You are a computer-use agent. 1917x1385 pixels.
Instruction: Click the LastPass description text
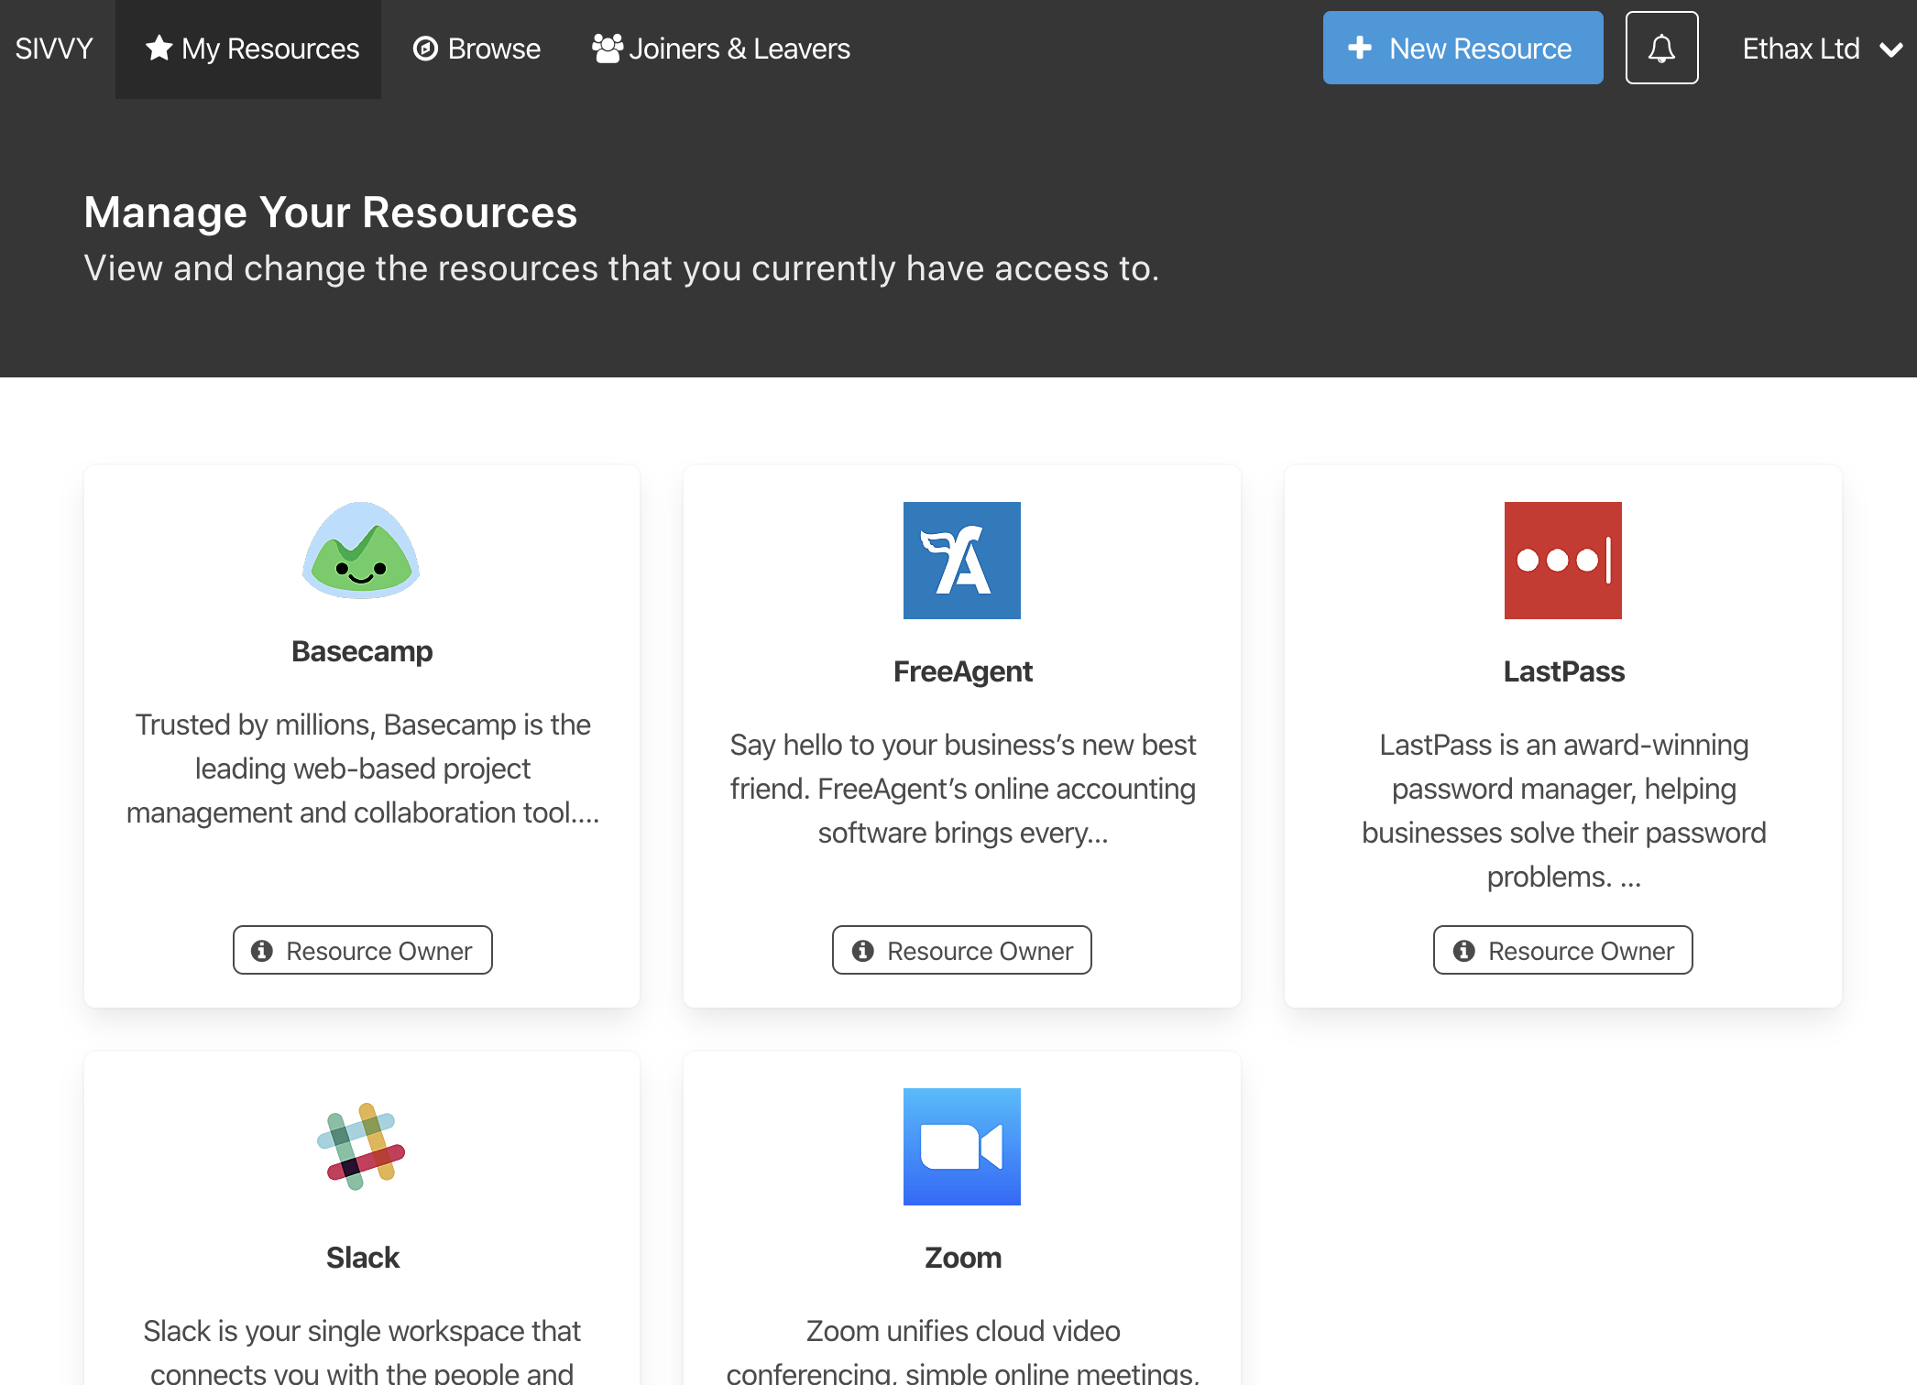(x=1563, y=811)
